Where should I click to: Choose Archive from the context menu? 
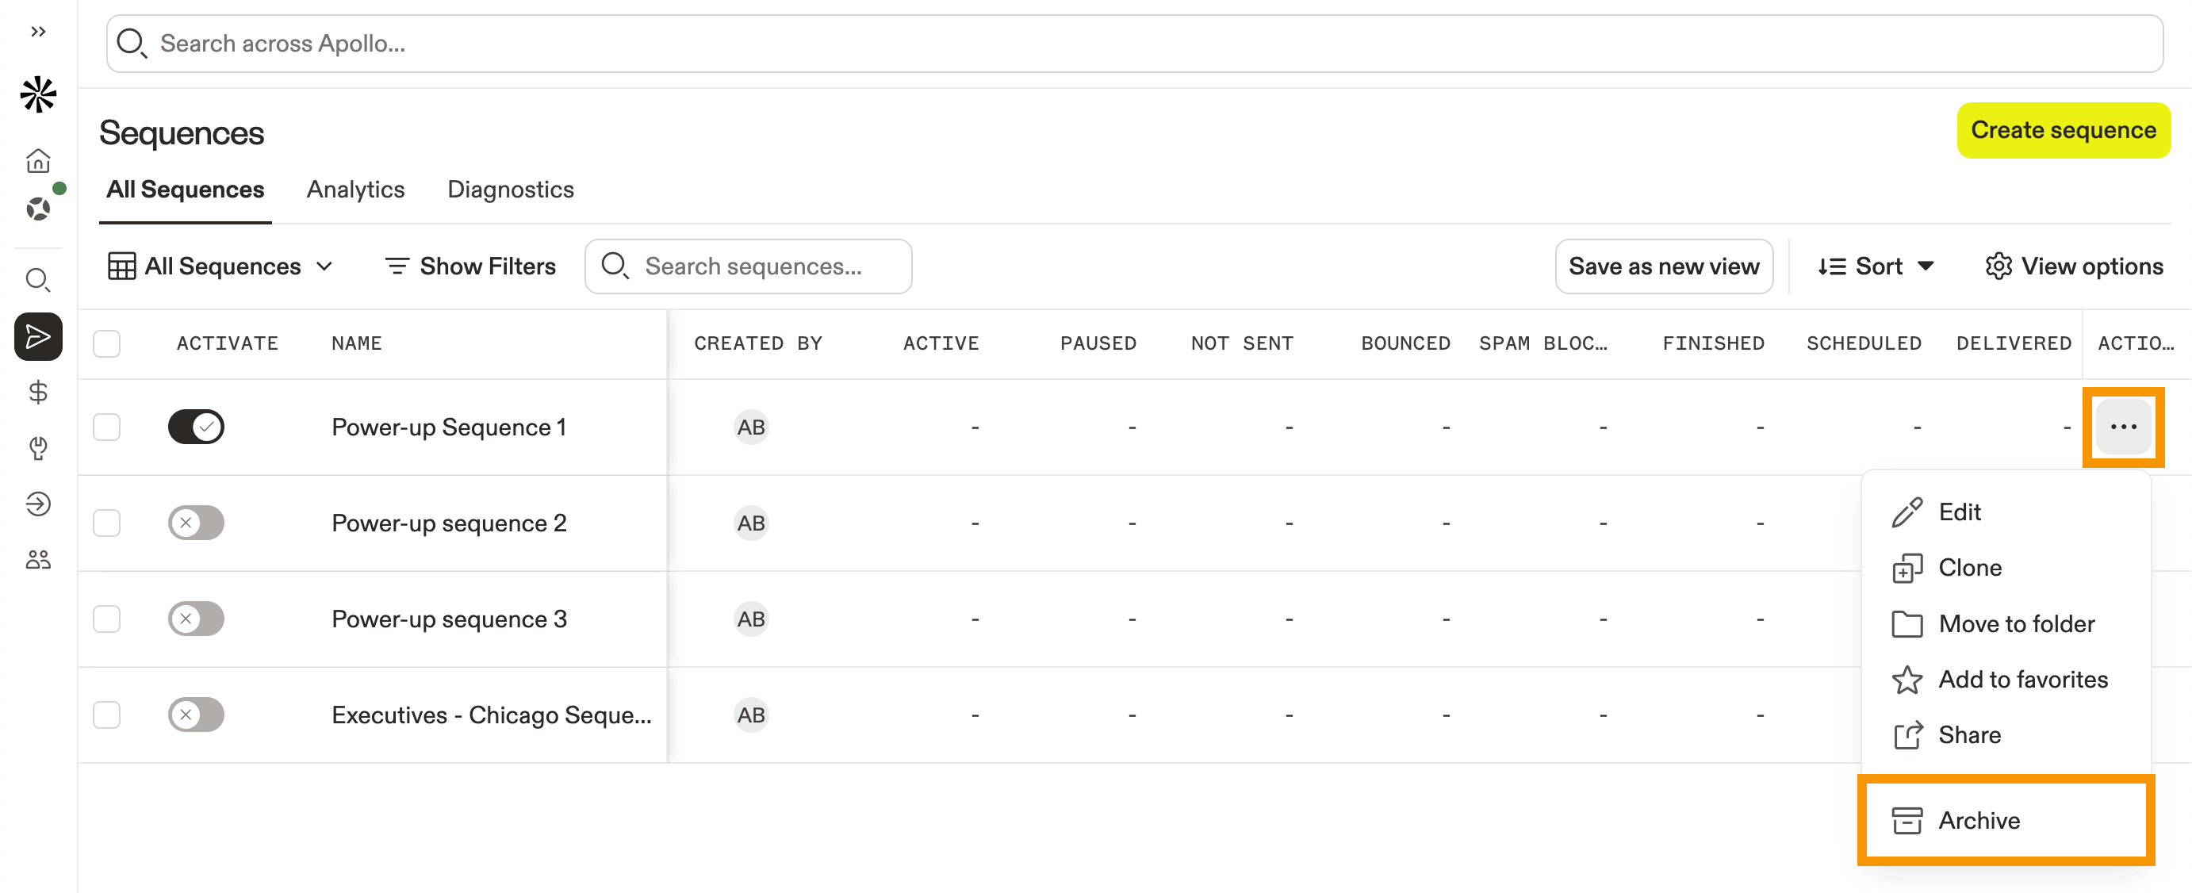[1979, 820]
